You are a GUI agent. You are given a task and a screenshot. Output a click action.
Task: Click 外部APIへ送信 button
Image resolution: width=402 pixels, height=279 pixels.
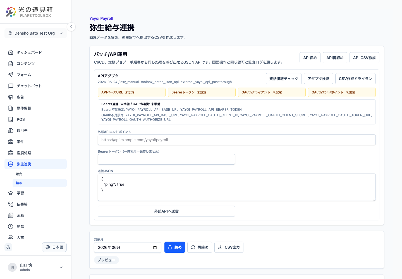point(166,211)
